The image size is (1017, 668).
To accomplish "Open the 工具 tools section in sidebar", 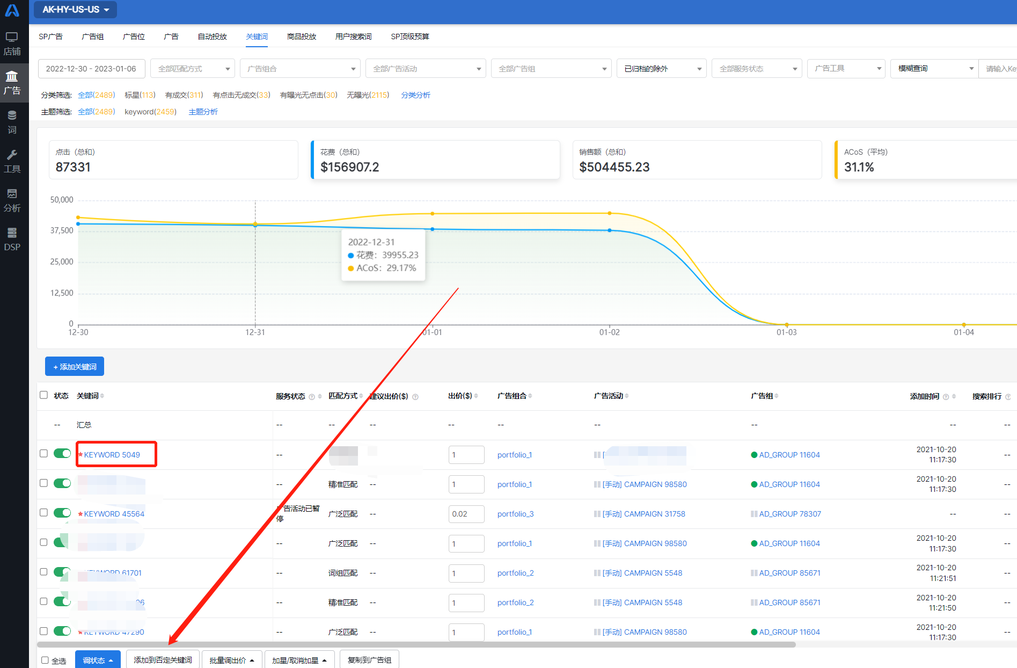I will (12, 161).
